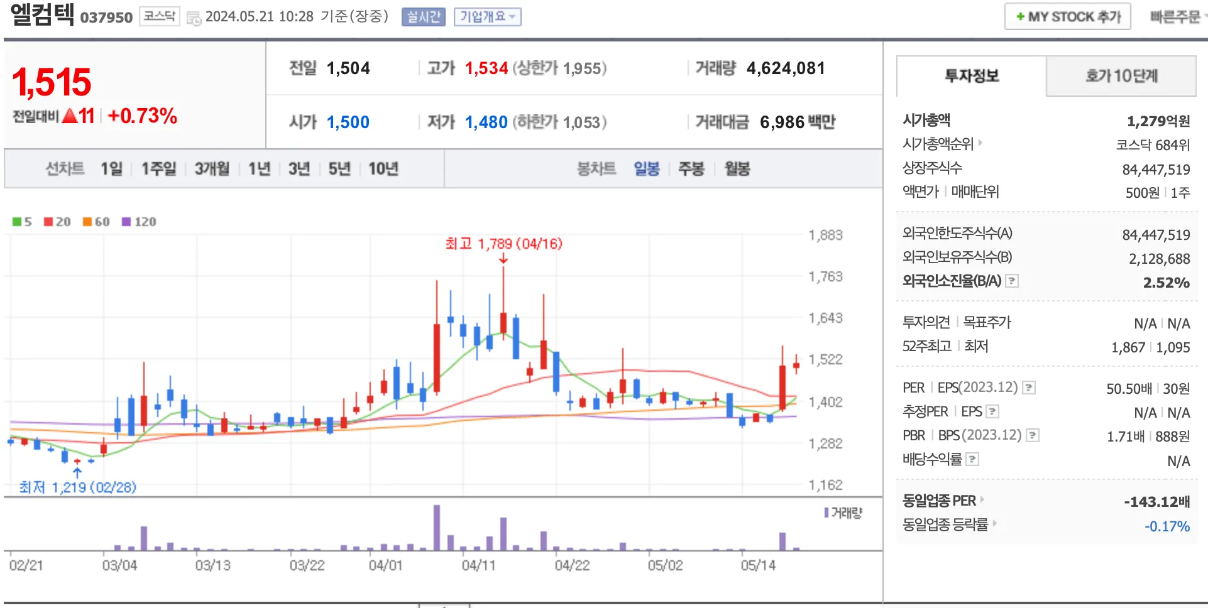Click the tallest volume bar in early April
The image size is (1208, 608).
[437, 528]
